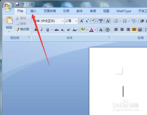
Task: Toggle subscript formatting
Action: [63, 30]
